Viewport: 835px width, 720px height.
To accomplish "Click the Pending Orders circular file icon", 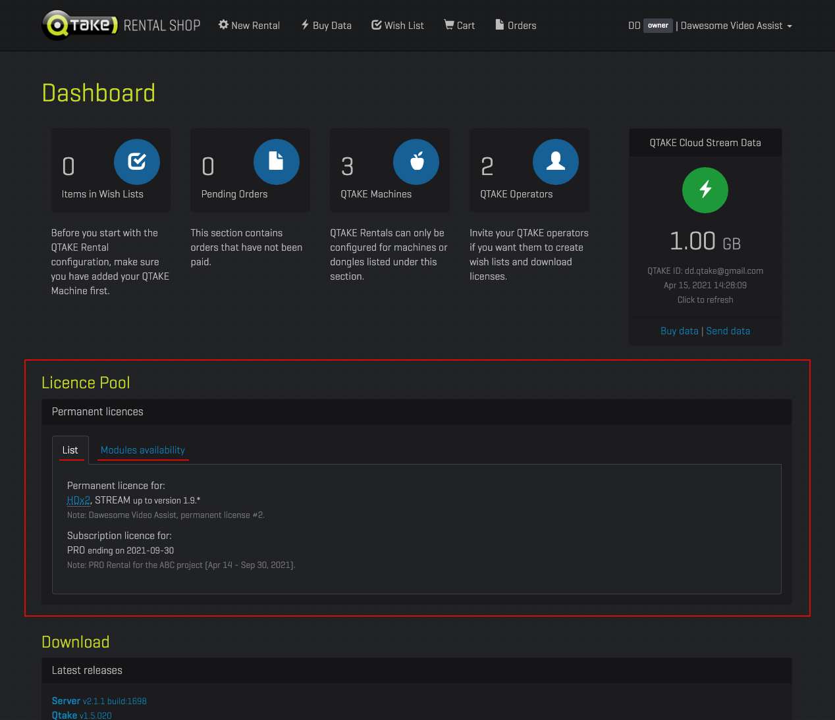I will [277, 162].
